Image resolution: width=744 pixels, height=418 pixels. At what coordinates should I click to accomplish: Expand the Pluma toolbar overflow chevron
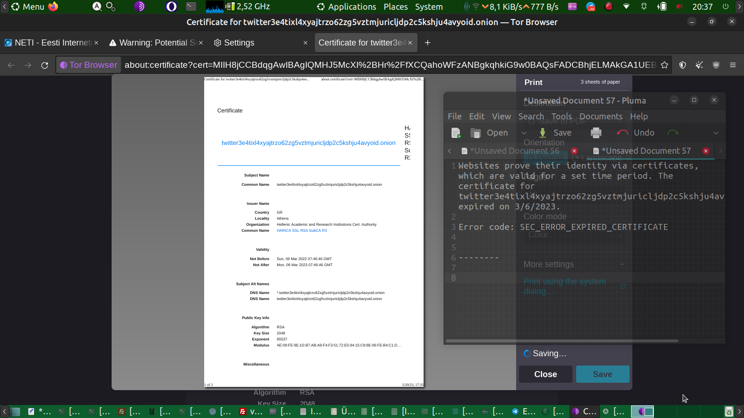(x=716, y=133)
